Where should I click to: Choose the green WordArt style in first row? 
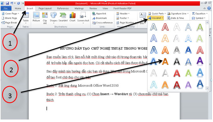200,27
